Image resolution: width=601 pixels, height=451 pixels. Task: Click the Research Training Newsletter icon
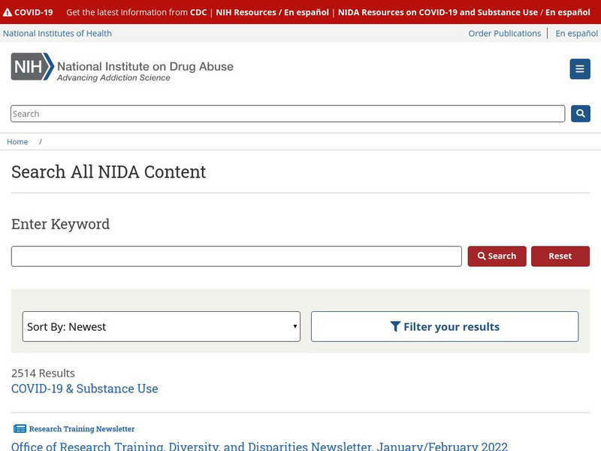[x=20, y=428]
